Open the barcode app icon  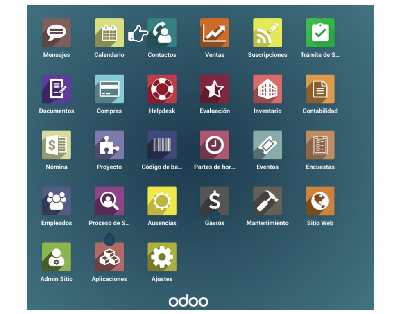pos(162,145)
